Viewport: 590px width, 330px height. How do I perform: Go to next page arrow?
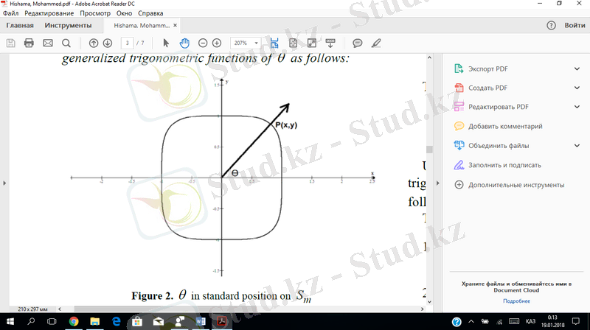click(x=108, y=43)
